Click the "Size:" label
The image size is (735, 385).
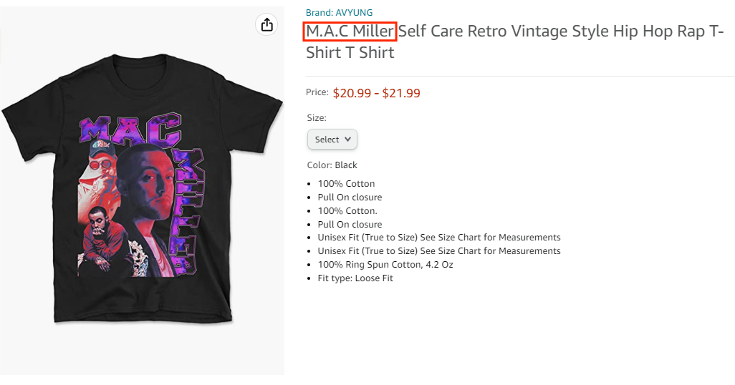coord(316,117)
